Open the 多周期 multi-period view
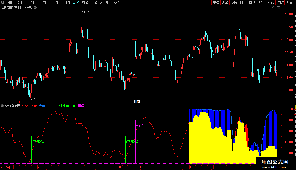 [104, 2]
